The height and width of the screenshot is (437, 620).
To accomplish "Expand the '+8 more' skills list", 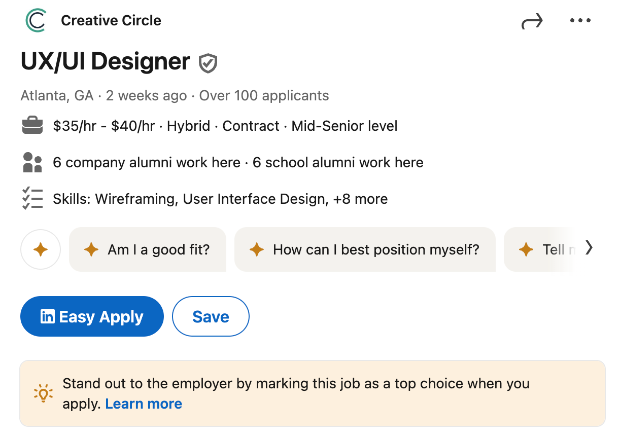I will (x=361, y=199).
